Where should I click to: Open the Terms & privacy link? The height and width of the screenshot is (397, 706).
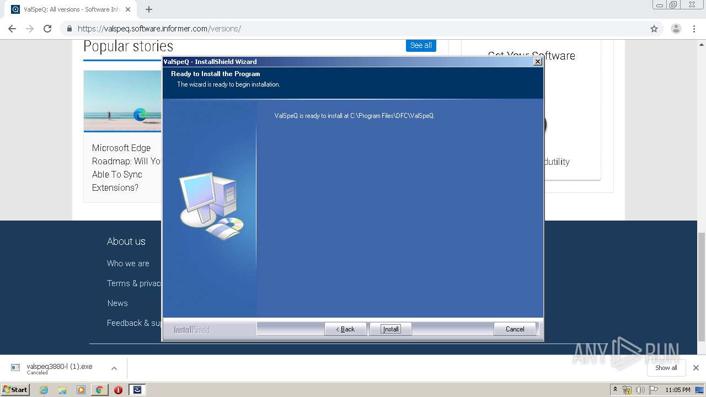(134, 283)
